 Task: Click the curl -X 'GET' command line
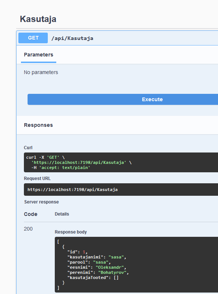coord(45,157)
